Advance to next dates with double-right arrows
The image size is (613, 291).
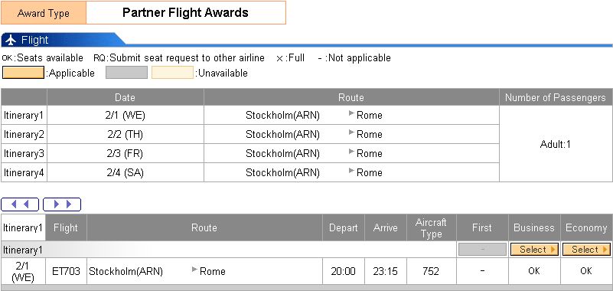62,204
